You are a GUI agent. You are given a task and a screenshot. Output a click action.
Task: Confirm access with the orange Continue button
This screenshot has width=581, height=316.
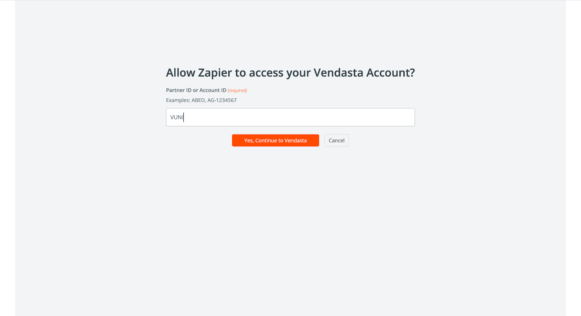pos(275,140)
